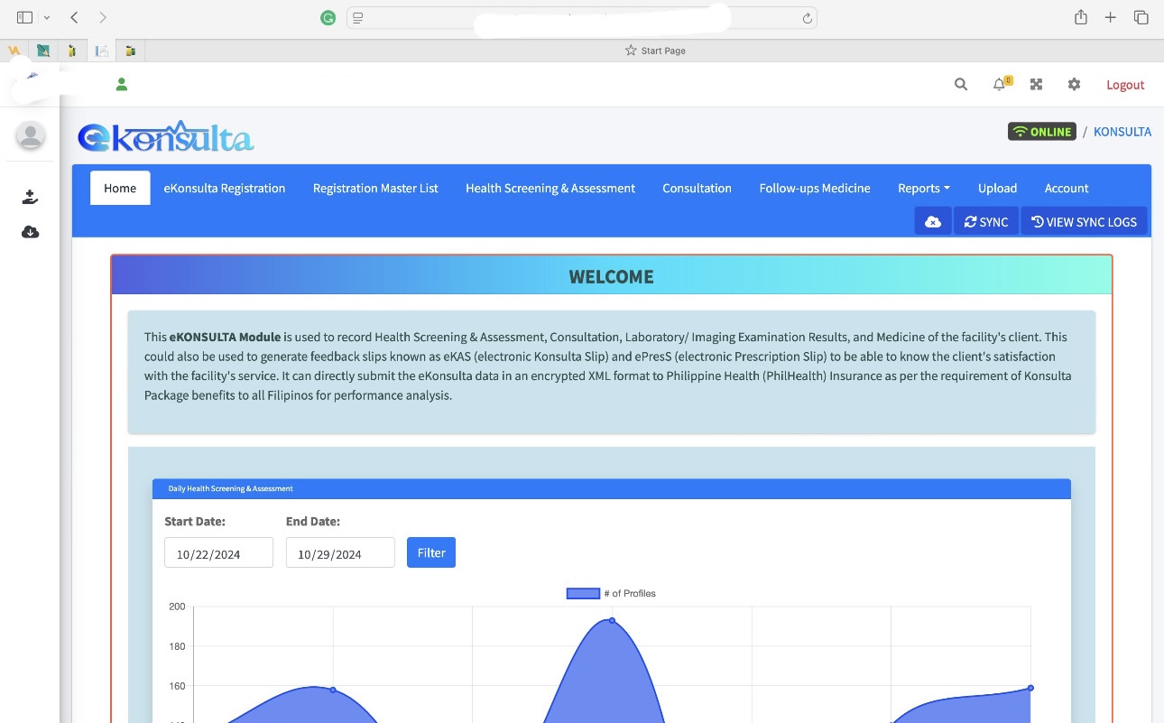Open the sidebar options dropdown chevron
Image resolution: width=1164 pixels, height=723 pixels.
(47, 18)
